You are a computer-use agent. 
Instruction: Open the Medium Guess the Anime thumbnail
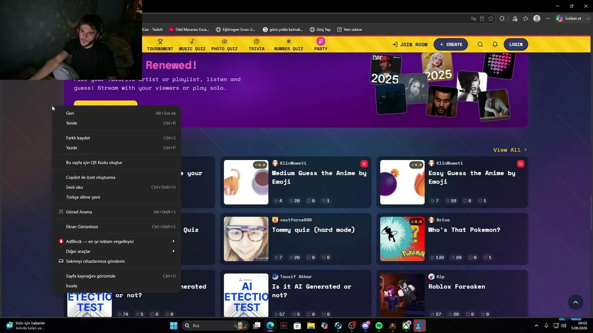tap(246, 182)
